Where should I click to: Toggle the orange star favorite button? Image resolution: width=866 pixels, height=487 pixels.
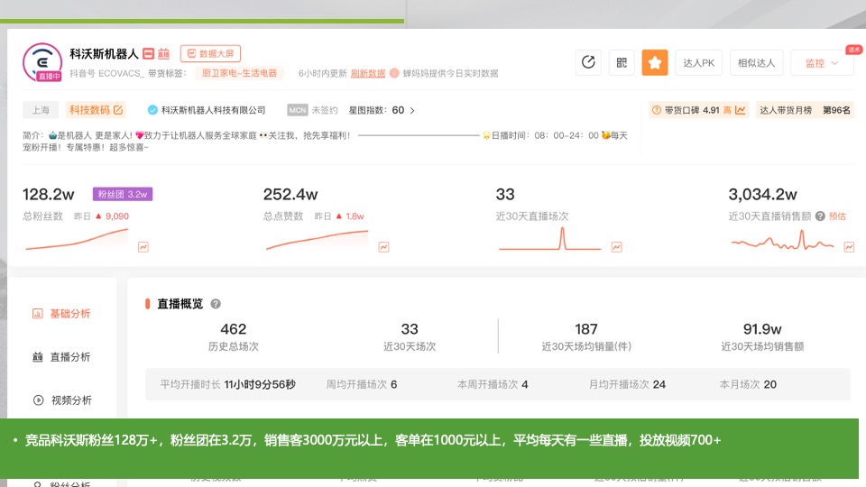[655, 62]
